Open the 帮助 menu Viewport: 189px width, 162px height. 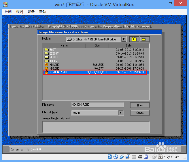pyautogui.click(x=43, y=12)
